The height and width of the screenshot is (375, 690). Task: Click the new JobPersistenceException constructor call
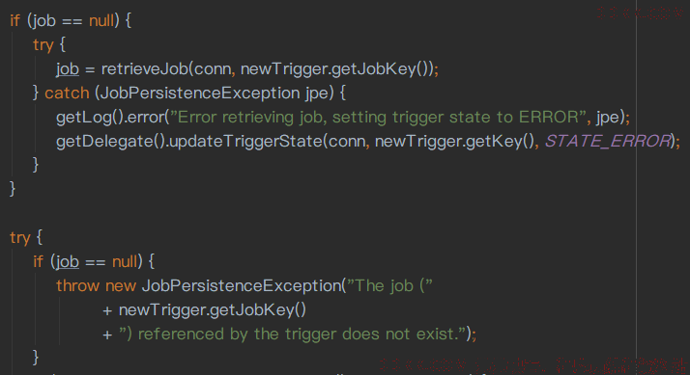click(242, 286)
